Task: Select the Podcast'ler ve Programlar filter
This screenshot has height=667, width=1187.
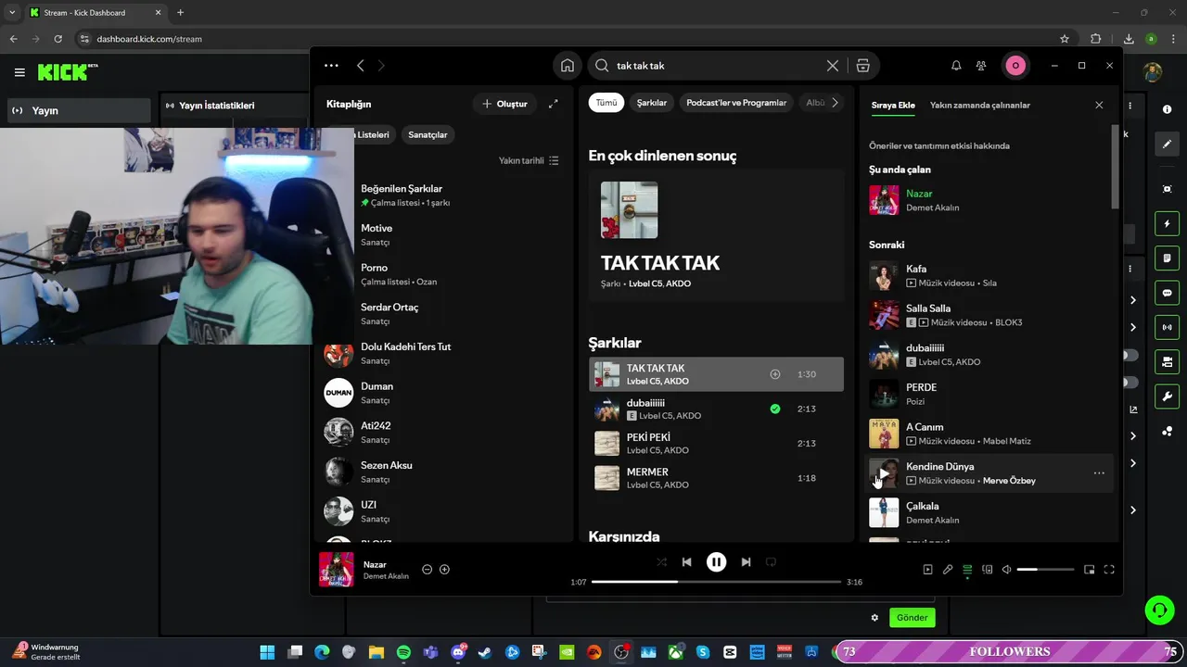Action: point(736,103)
